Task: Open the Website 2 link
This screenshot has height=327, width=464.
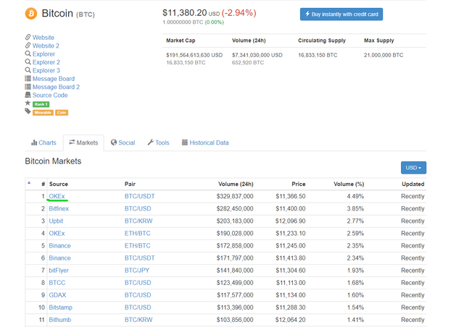Action: pyautogui.click(x=46, y=46)
